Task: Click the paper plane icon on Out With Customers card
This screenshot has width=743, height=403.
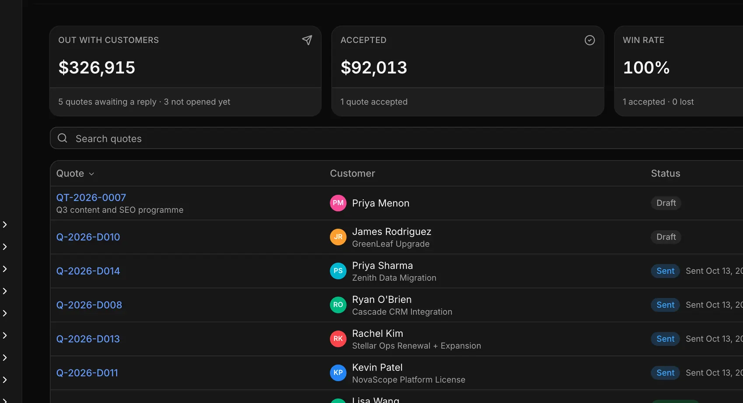Action: (307, 40)
